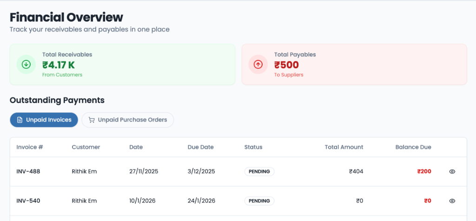Open invoice number INV-488

[28, 171]
